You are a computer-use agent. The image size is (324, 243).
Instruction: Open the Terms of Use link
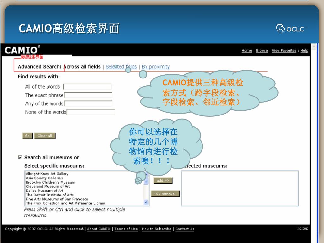[x=126, y=229]
